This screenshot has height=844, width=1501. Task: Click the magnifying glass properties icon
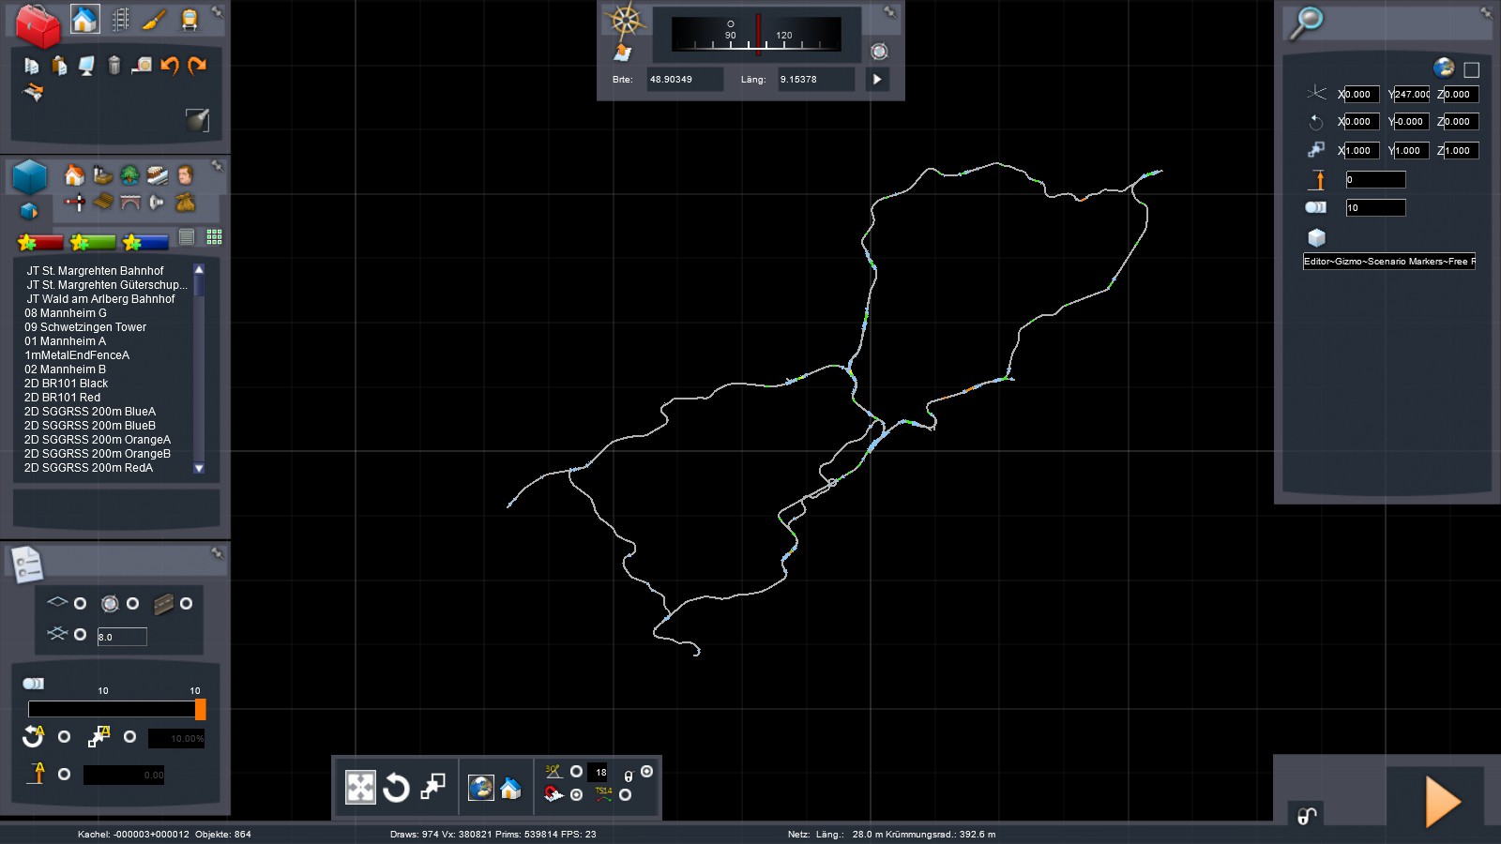click(1305, 22)
